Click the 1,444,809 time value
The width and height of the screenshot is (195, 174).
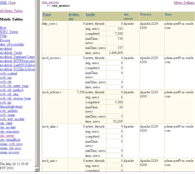pos(116,53)
